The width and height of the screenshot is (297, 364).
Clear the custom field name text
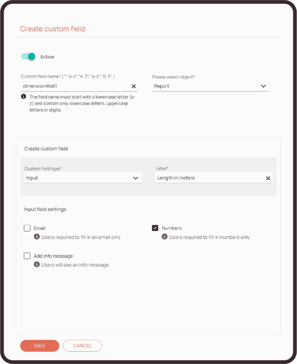[x=134, y=86]
